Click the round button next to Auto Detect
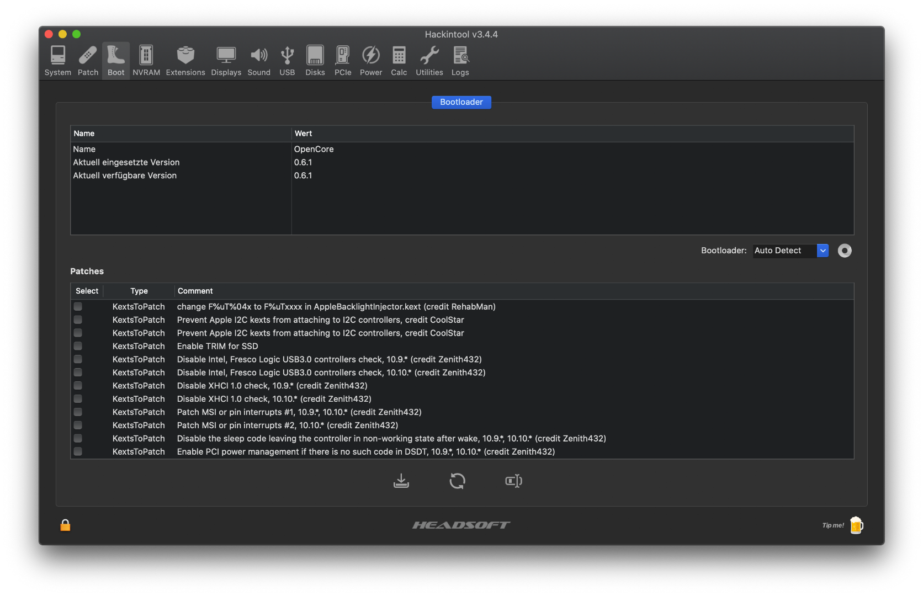The height and width of the screenshot is (596, 923). (x=845, y=251)
